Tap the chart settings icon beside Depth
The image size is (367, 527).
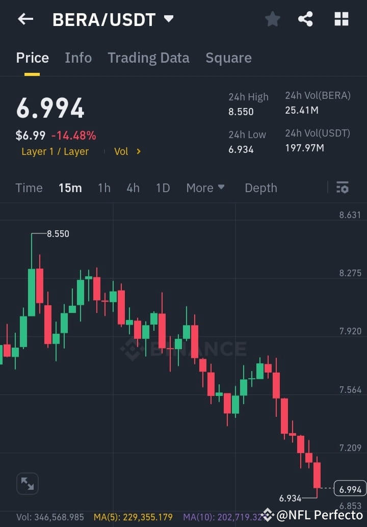tap(342, 188)
